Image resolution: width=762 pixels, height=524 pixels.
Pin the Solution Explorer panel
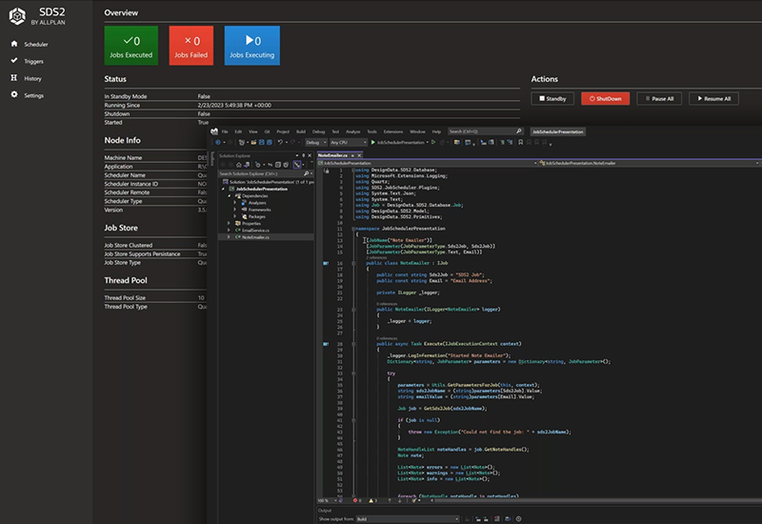click(304, 155)
